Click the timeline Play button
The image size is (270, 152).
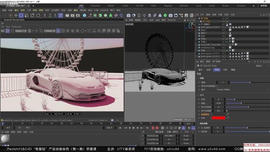pyautogui.click(x=133, y=128)
